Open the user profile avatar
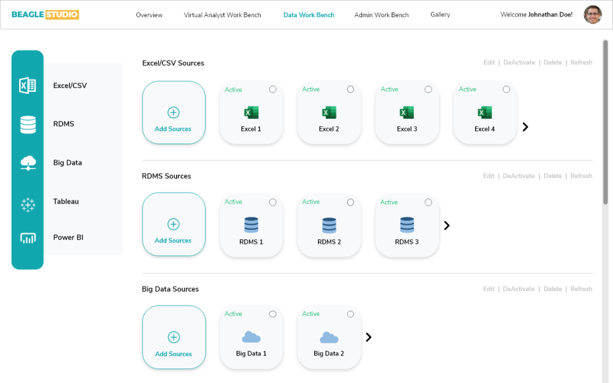Screen dimensions: 613x383 pyautogui.click(x=593, y=15)
